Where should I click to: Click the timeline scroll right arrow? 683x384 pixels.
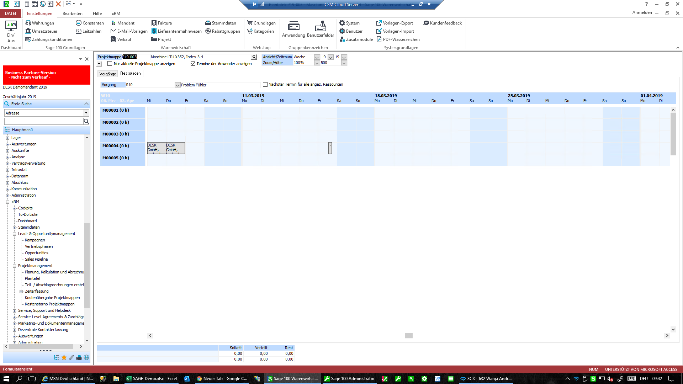pyautogui.click(x=667, y=336)
